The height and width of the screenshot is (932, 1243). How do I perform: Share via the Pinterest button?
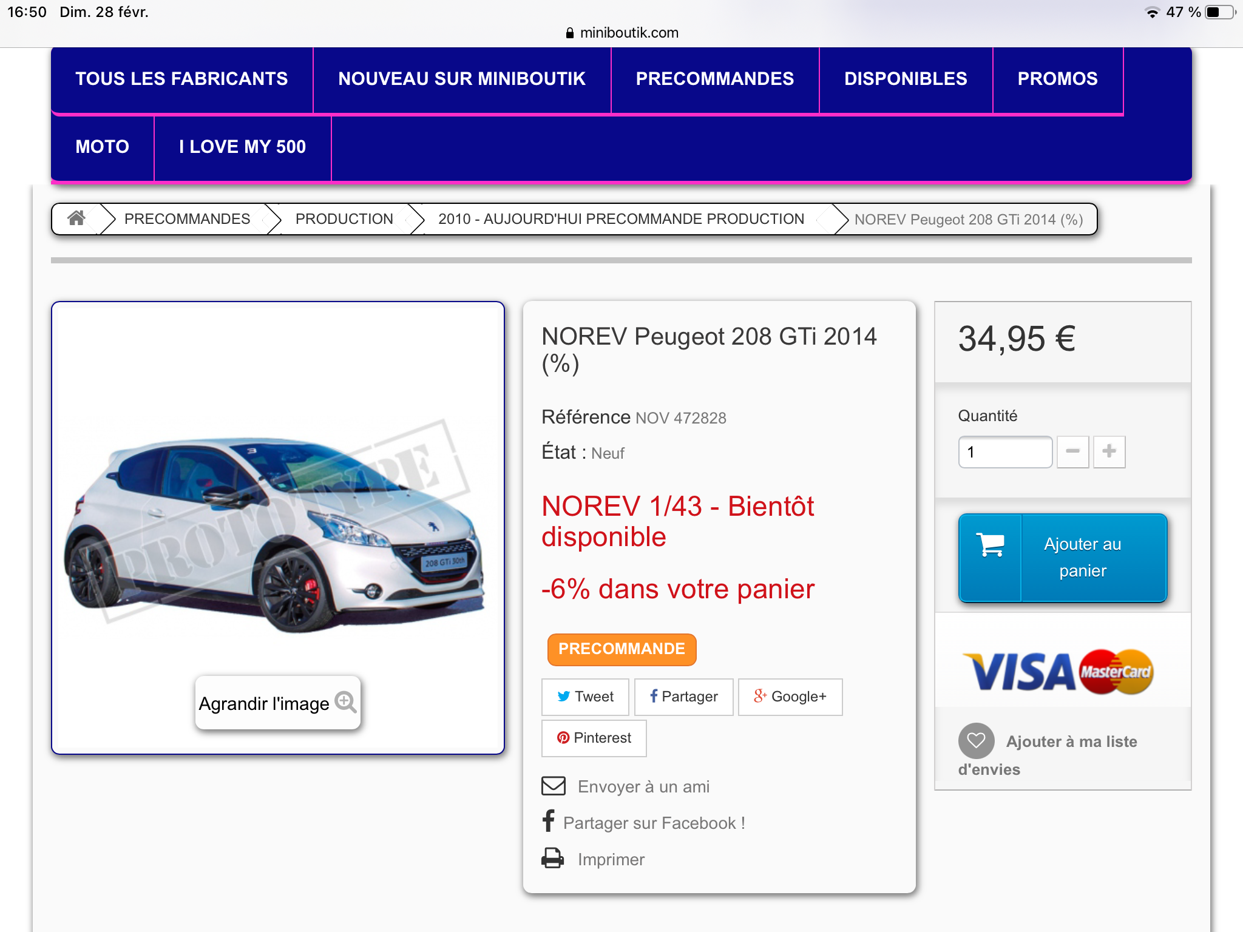594,738
